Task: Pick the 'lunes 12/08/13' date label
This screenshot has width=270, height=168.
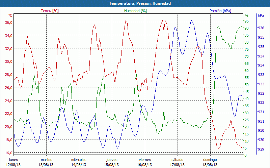Action: coord(14,162)
